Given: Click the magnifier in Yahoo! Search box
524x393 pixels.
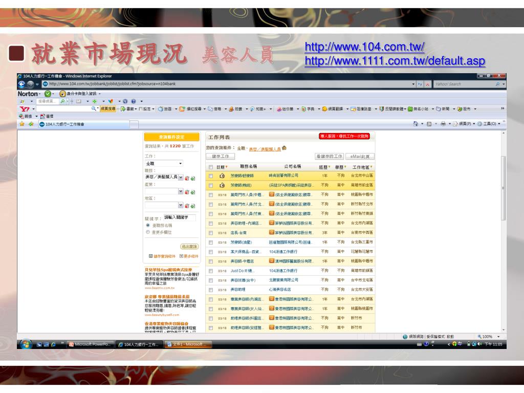Looking at the screenshot, I should pyautogui.click(x=497, y=84).
